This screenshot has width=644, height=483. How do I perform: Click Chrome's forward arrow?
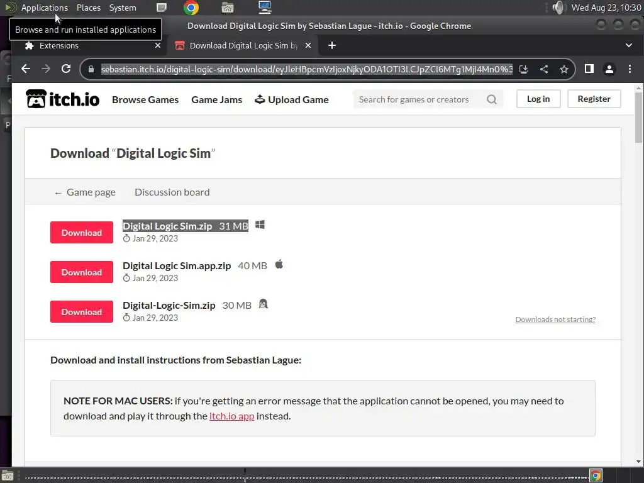pyautogui.click(x=45, y=69)
